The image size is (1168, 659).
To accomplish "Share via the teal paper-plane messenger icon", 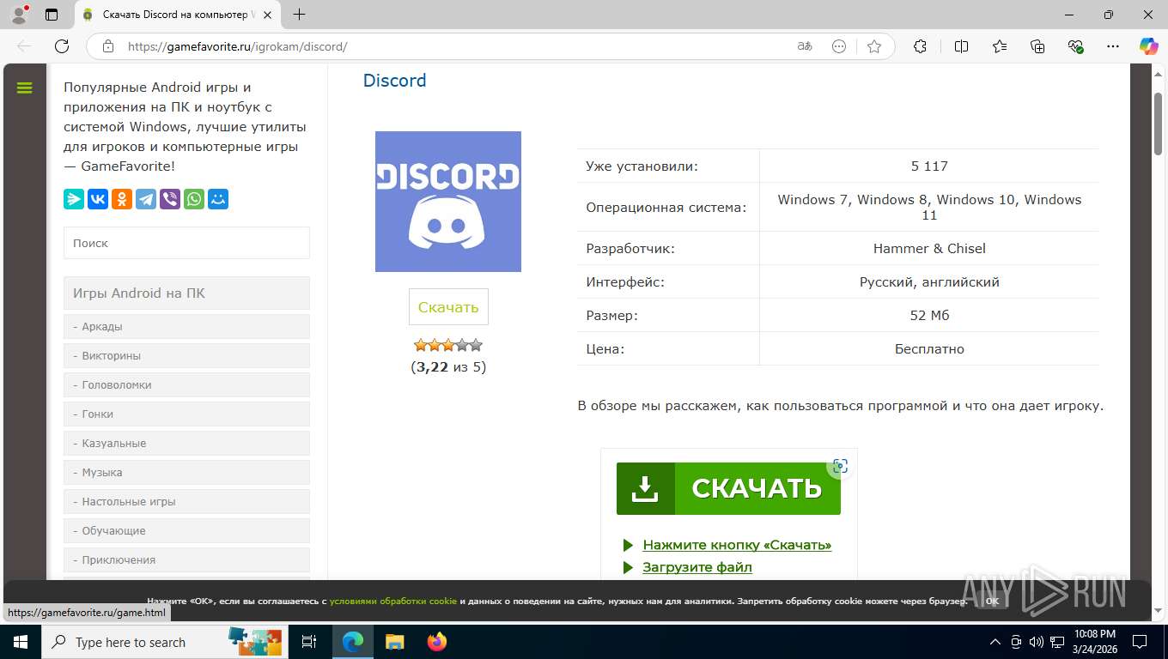I will click(x=74, y=199).
